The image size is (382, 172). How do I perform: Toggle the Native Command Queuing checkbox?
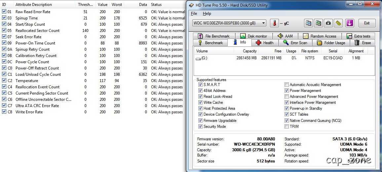[286, 121]
